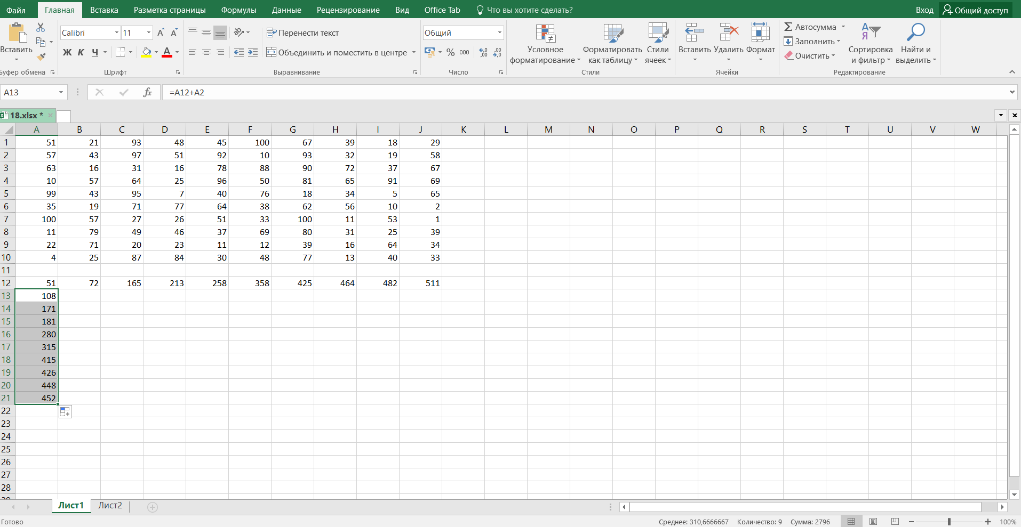Image resolution: width=1021 pixels, height=527 pixels.
Task: Click the accounting number format icon
Action: coord(429,52)
